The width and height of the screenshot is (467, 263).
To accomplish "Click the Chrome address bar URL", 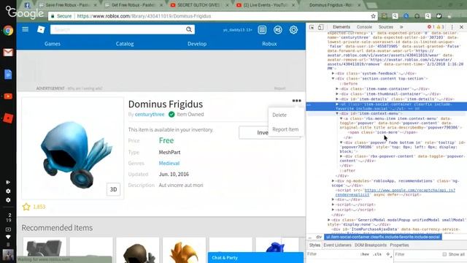I will [144, 16].
